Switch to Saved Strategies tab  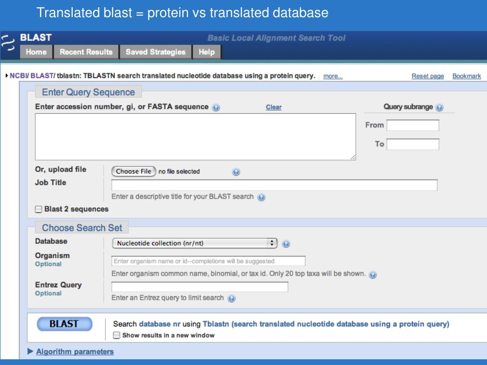click(x=156, y=52)
